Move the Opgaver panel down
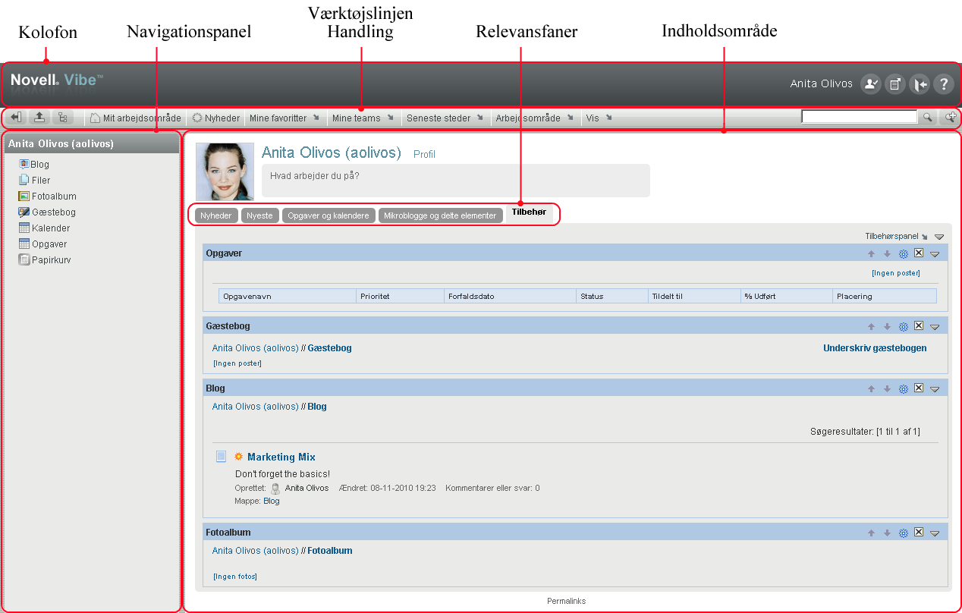The width and height of the screenshot is (962, 613). pyautogui.click(x=887, y=254)
